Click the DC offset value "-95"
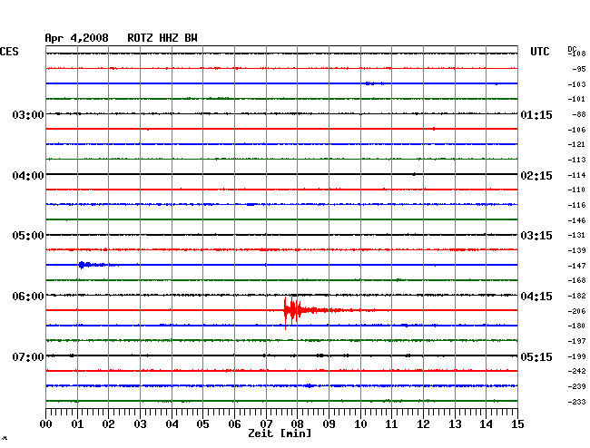590x448 pixels. 579,69
